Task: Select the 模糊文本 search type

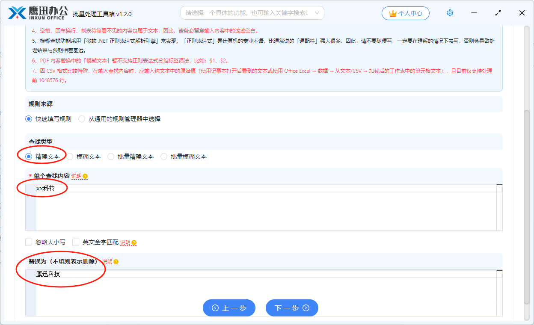Action: (70, 157)
